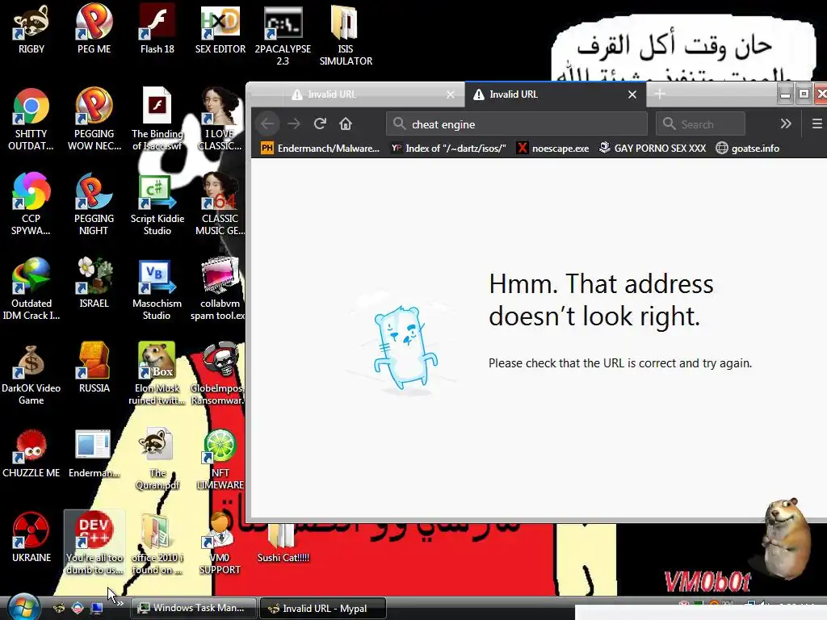Viewport: 827px width, 620px height.
Task: Open the Enderman... desktop file
Action: click(x=94, y=454)
